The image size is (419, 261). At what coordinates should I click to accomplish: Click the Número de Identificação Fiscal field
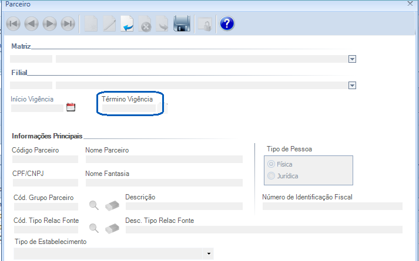pos(333,206)
